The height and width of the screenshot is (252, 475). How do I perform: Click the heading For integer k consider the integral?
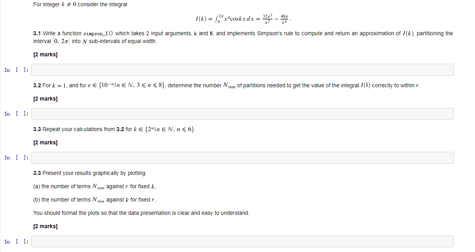80,4
